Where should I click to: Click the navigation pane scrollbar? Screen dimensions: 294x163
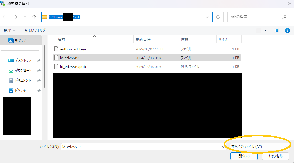44,66
